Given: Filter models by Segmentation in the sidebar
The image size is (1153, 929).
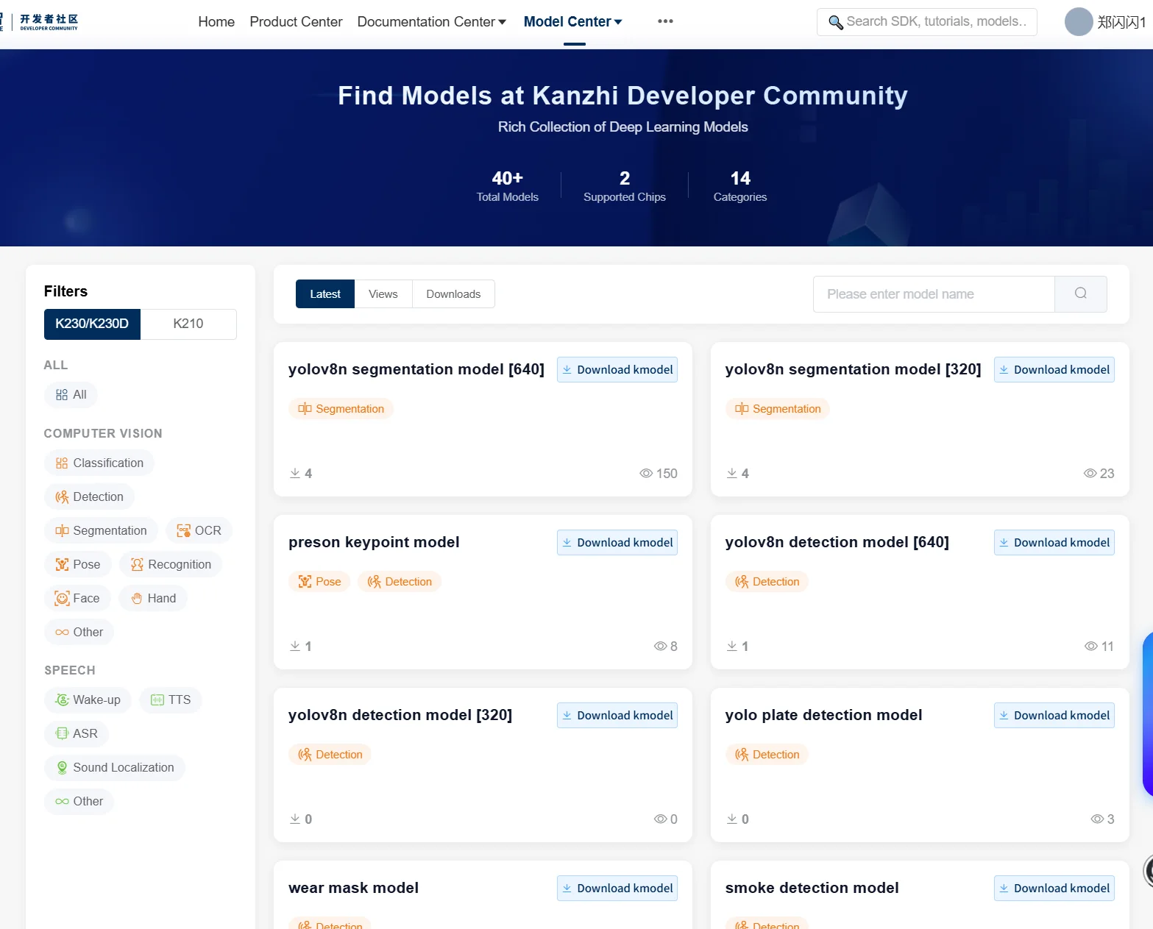Looking at the screenshot, I should [x=101, y=531].
